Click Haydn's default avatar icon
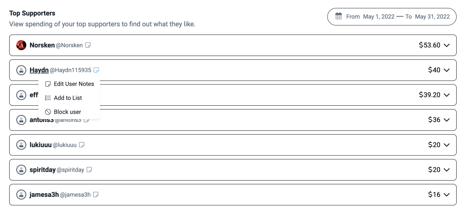Image resolution: width=465 pixels, height=214 pixels. [21, 70]
